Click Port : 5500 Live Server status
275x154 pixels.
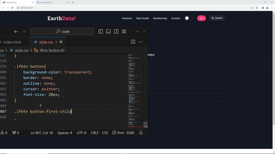click(123, 133)
